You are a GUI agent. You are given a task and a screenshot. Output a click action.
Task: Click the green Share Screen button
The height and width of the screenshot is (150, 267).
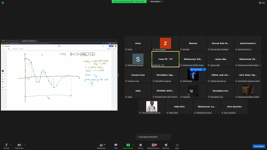128,146
